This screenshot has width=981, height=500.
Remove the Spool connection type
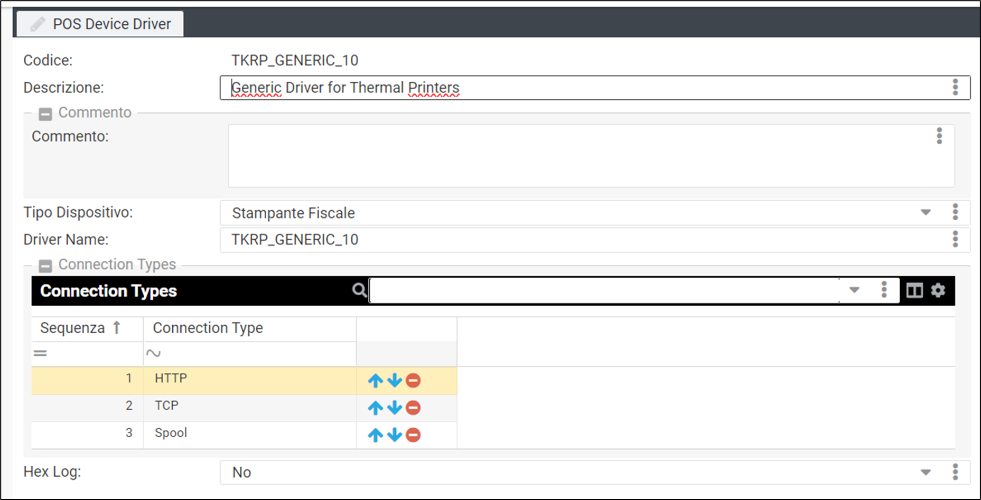(x=413, y=435)
